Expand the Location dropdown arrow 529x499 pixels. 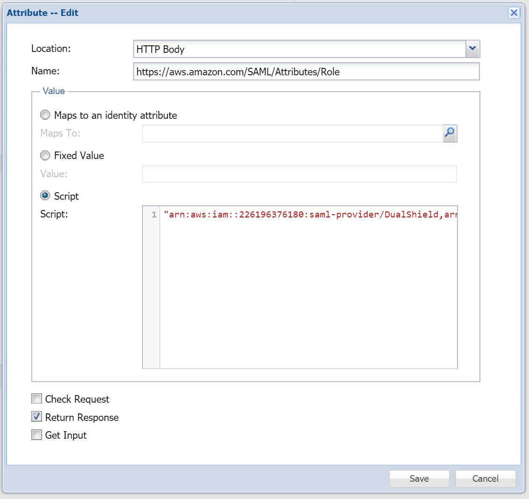click(x=472, y=49)
